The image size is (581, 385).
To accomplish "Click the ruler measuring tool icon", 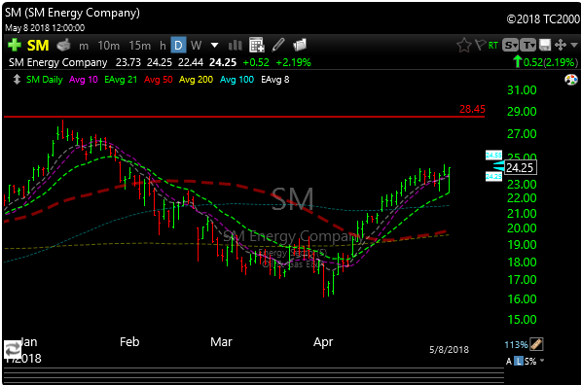I will tap(536, 344).
